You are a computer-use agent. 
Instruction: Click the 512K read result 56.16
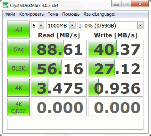(59, 68)
